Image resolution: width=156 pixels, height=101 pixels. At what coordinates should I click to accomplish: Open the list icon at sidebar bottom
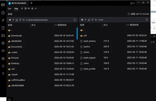tap(3, 73)
